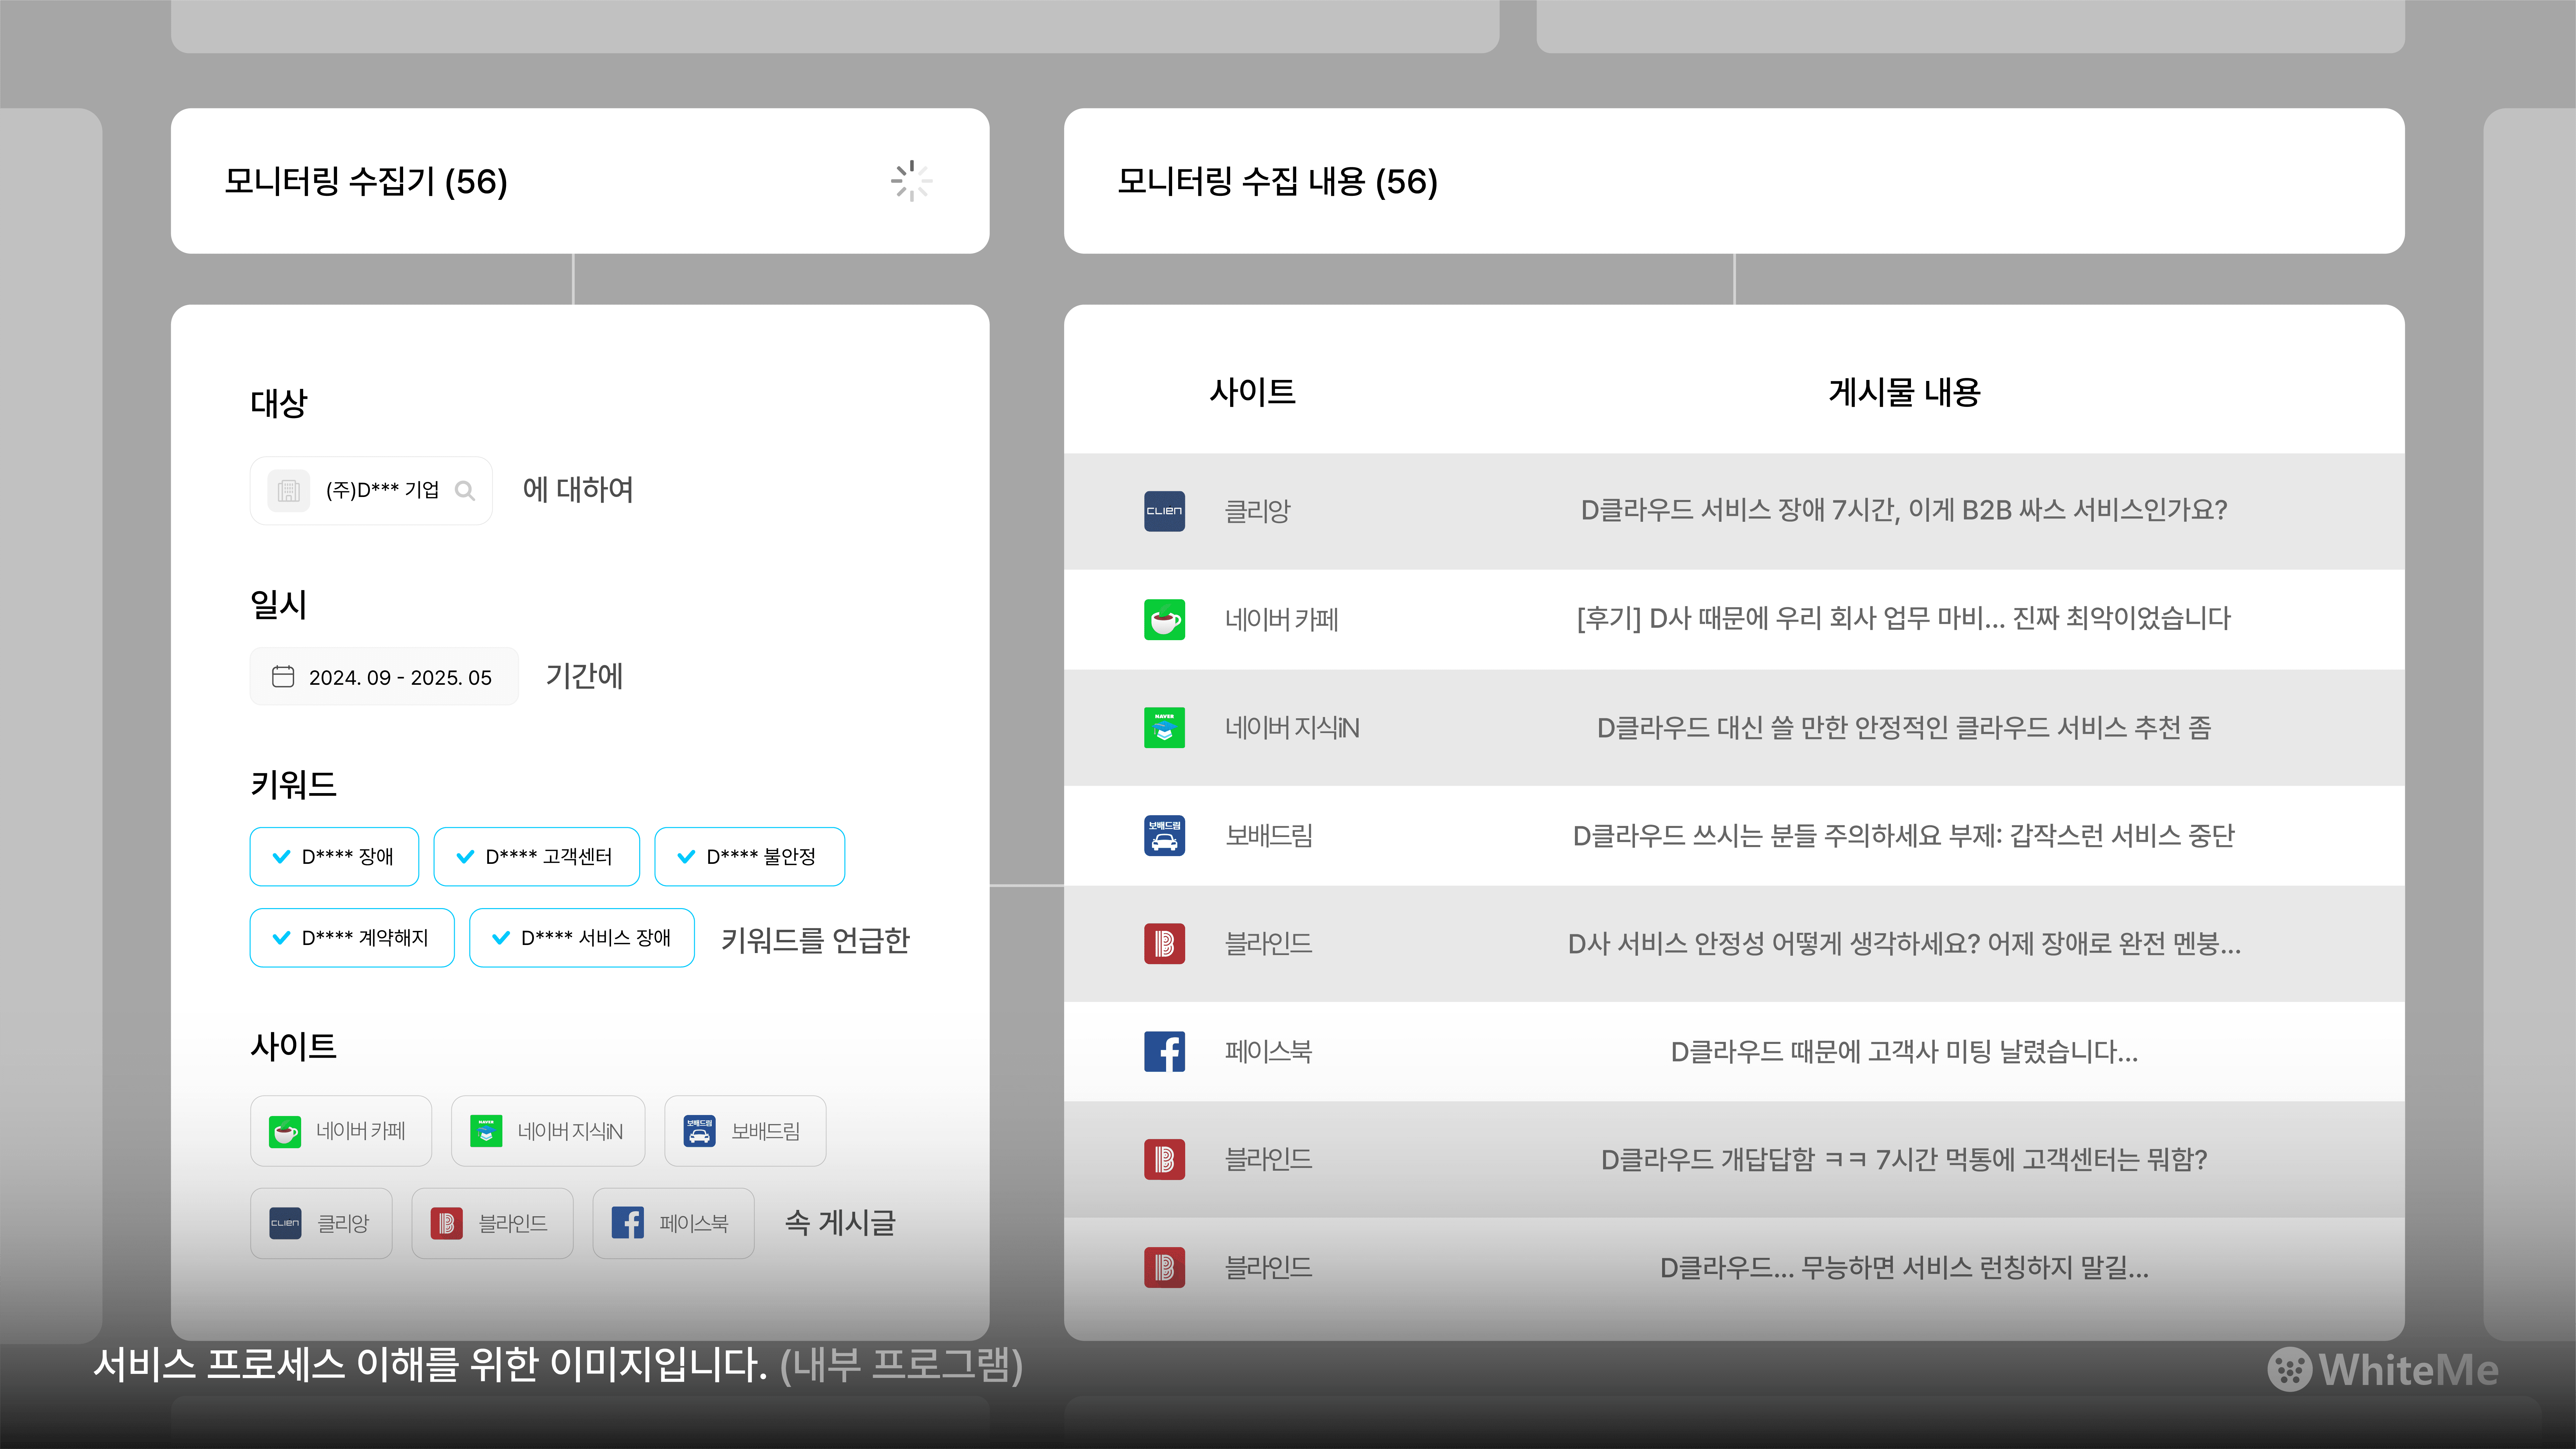Click the 블라인드 logo in the 완전 멘붕 post row
Viewport: 2576px width, 1449px height.
1164,944
